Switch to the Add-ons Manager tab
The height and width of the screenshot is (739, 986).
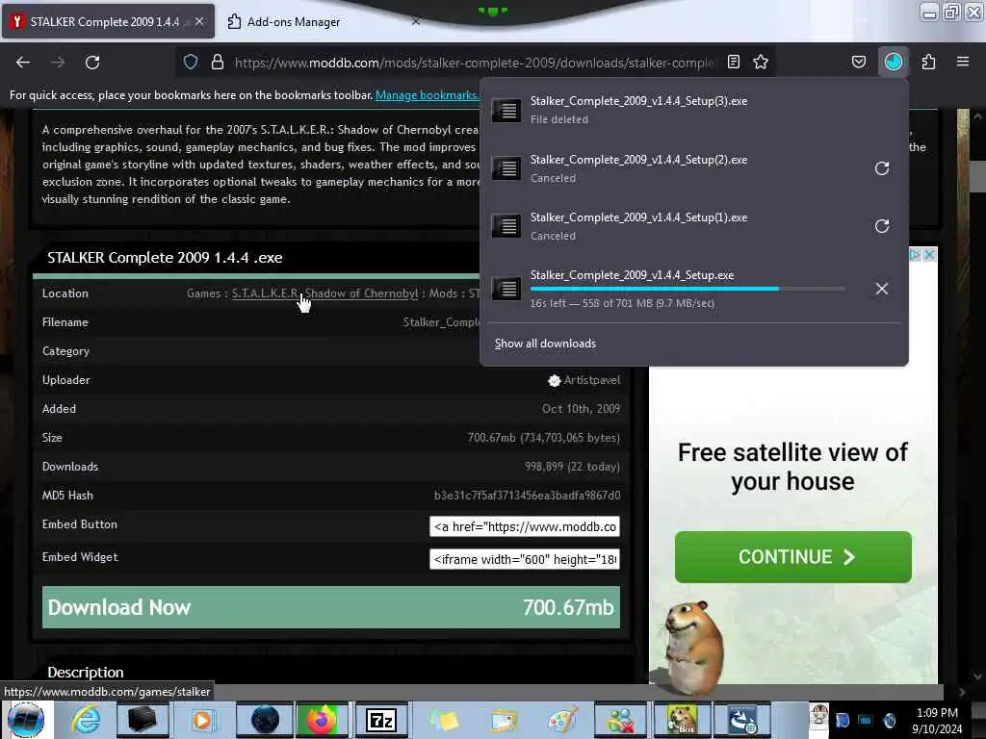click(324, 21)
